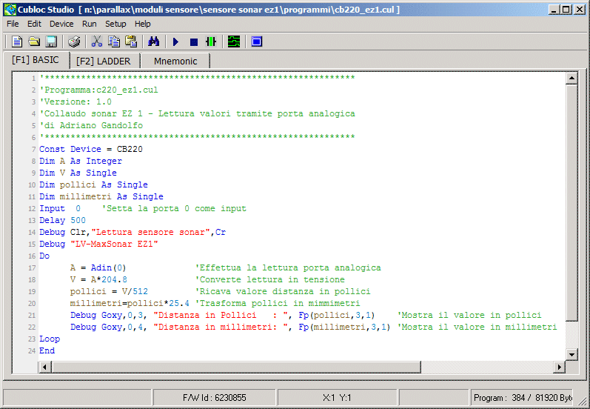Open the Setup menu

click(x=115, y=24)
